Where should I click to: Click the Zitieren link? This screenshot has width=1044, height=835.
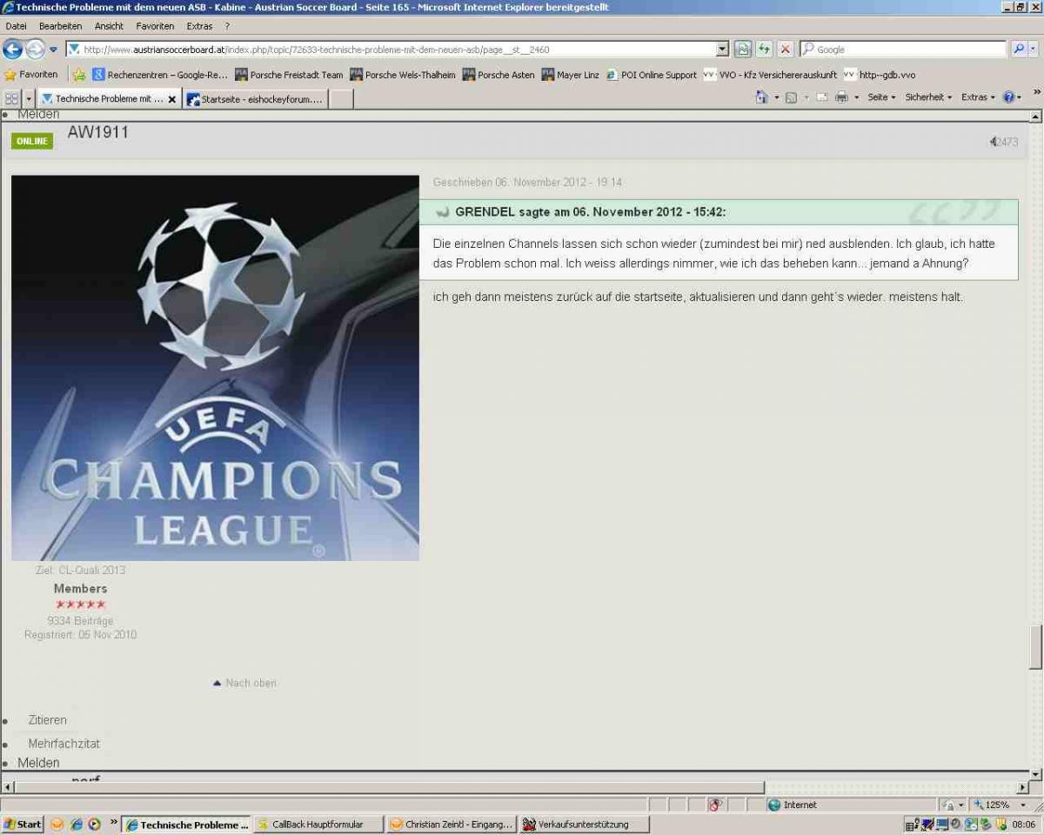(x=47, y=720)
